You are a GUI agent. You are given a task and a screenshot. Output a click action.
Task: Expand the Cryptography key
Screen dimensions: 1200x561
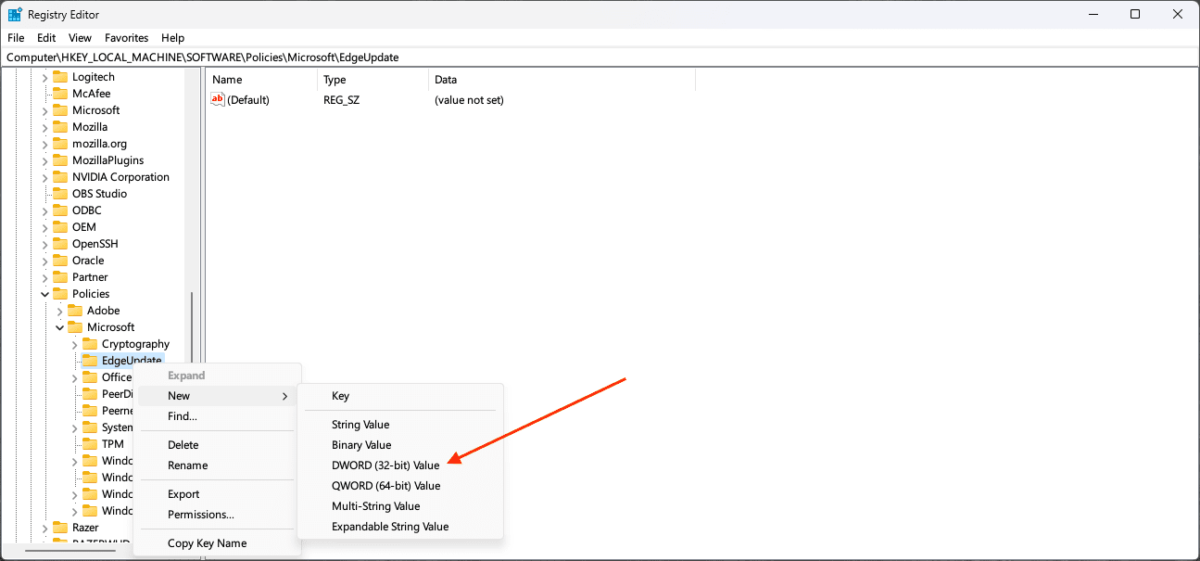tap(75, 344)
